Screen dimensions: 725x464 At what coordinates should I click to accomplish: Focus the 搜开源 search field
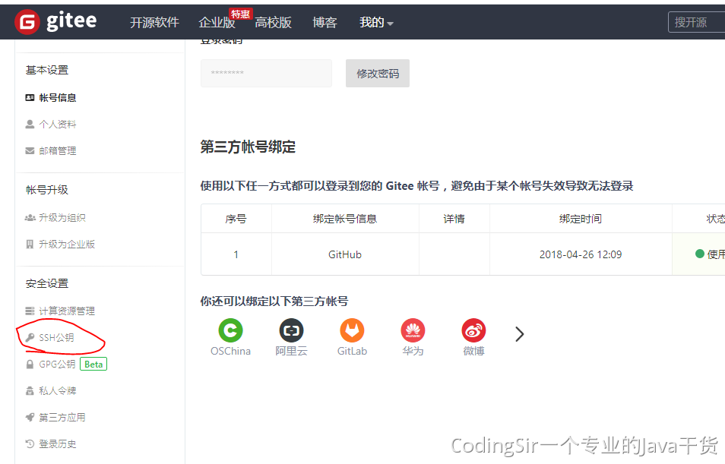click(696, 22)
